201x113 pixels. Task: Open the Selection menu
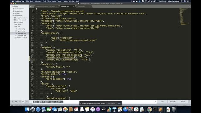(x=38, y=1)
